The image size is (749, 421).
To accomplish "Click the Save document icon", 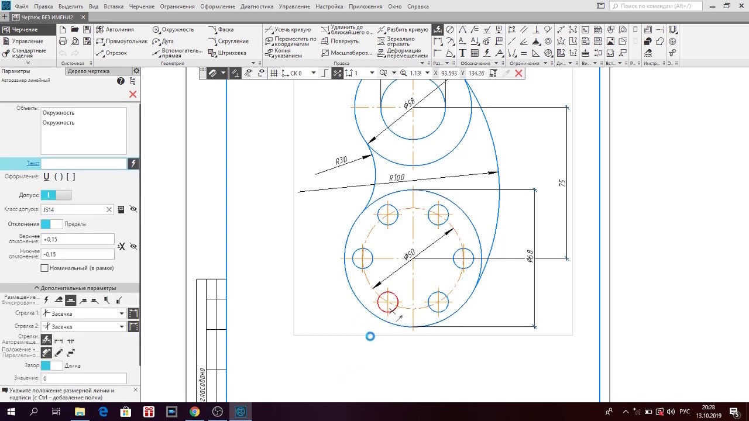I will [x=87, y=29].
